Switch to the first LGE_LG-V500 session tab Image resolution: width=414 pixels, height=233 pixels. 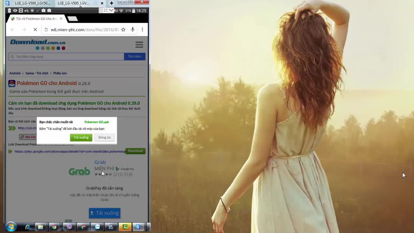tap(32, 3)
